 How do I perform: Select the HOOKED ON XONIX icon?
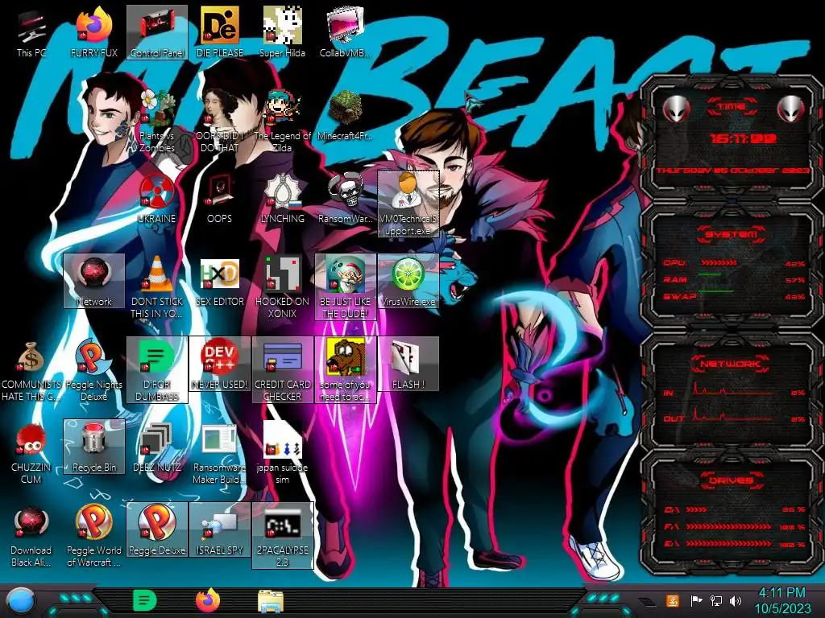pos(282,287)
